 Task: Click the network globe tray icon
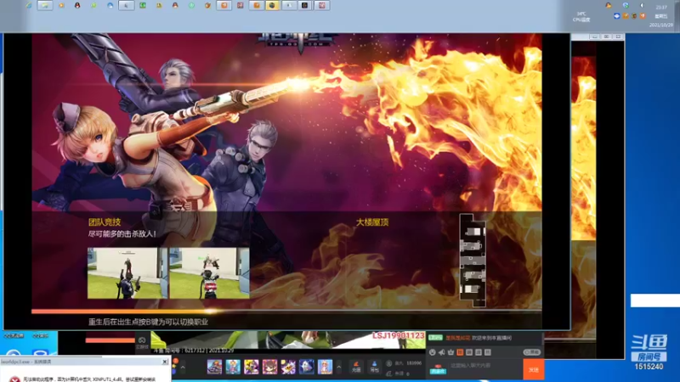pos(626,5)
